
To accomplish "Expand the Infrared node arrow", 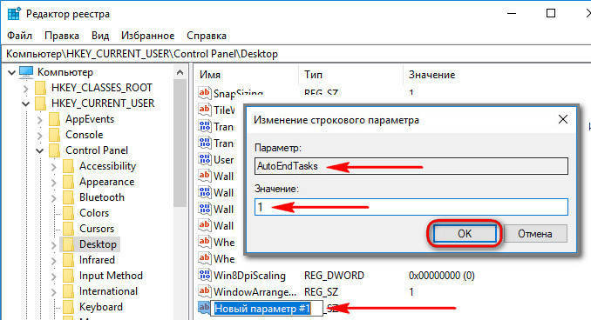I will [x=53, y=261].
